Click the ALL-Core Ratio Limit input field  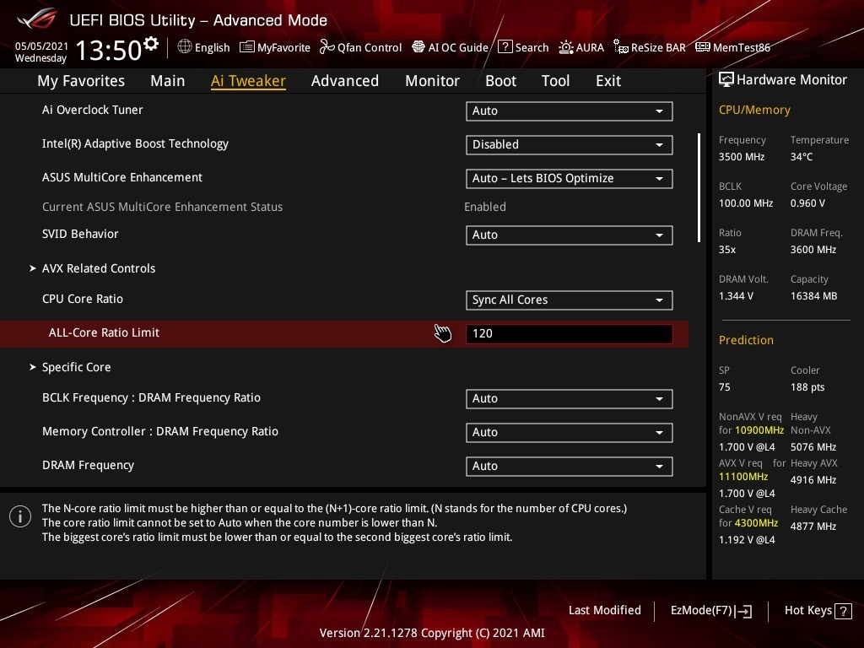click(x=569, y=333)
